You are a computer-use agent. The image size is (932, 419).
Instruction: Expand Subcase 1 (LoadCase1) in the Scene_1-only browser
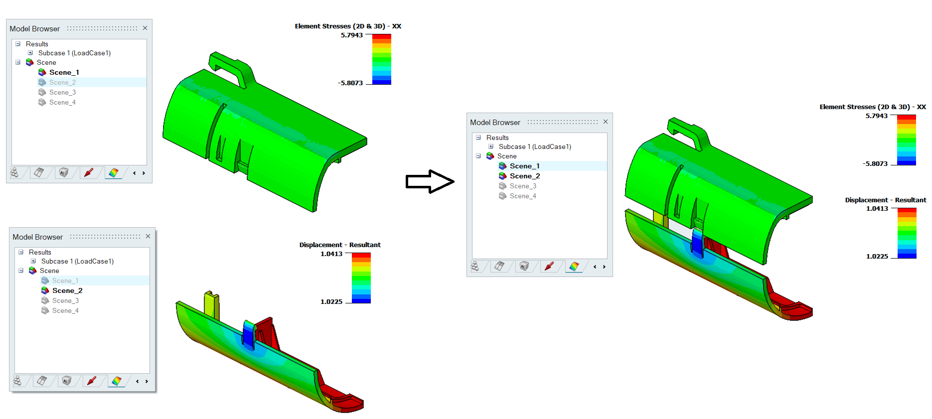(30, 53)
